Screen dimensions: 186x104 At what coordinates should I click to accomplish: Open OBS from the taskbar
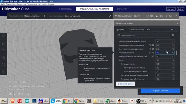pyautogui.click(x=141, y=101)
